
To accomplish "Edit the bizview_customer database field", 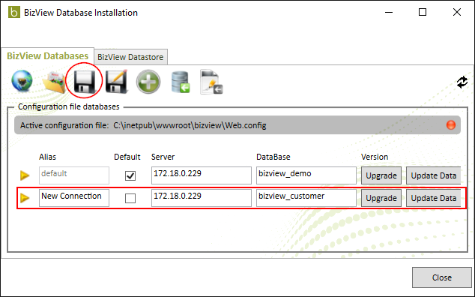I will (x=306, y=198).
